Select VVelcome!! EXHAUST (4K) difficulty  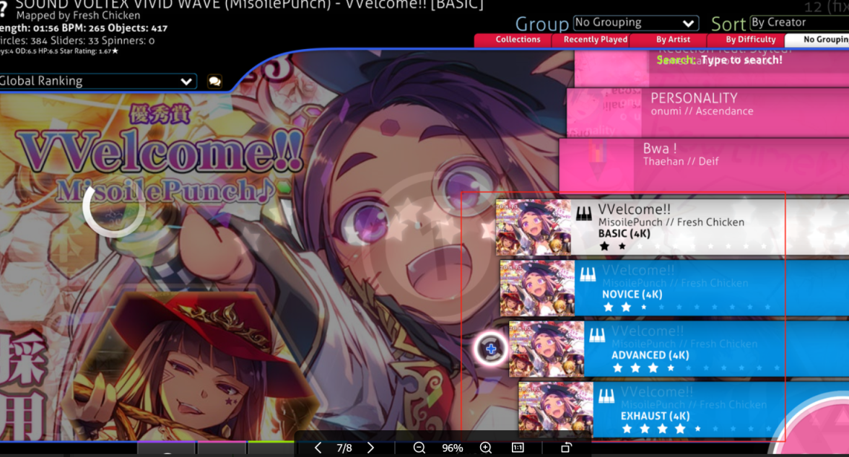coord(683,409)
